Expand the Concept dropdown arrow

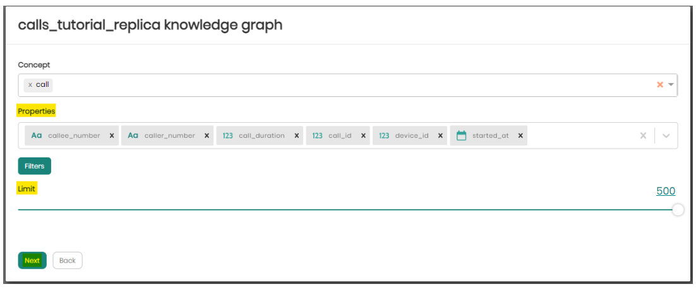tap(671, 84)
